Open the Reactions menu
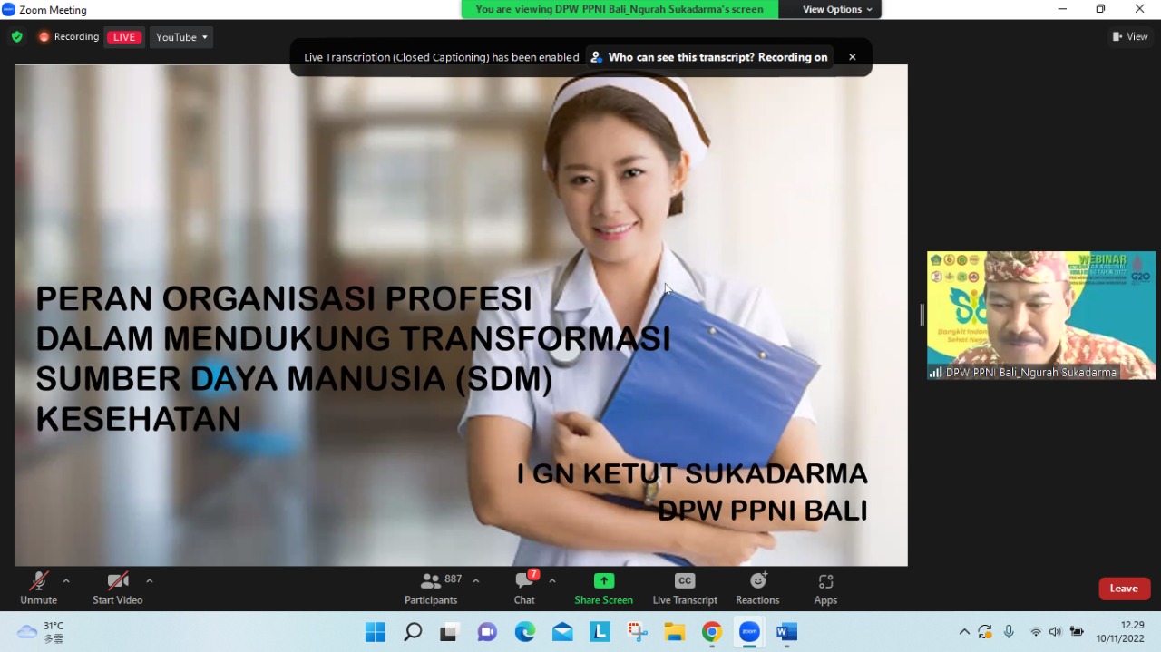 tap(757, 589)
